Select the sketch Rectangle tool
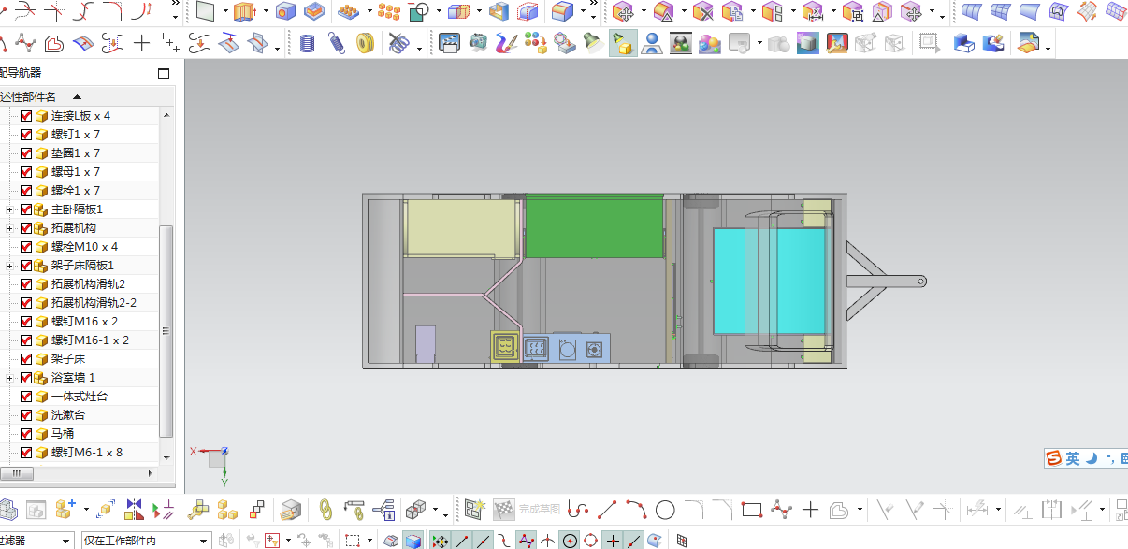This screenshot has width=1128, height=549. 752,510
